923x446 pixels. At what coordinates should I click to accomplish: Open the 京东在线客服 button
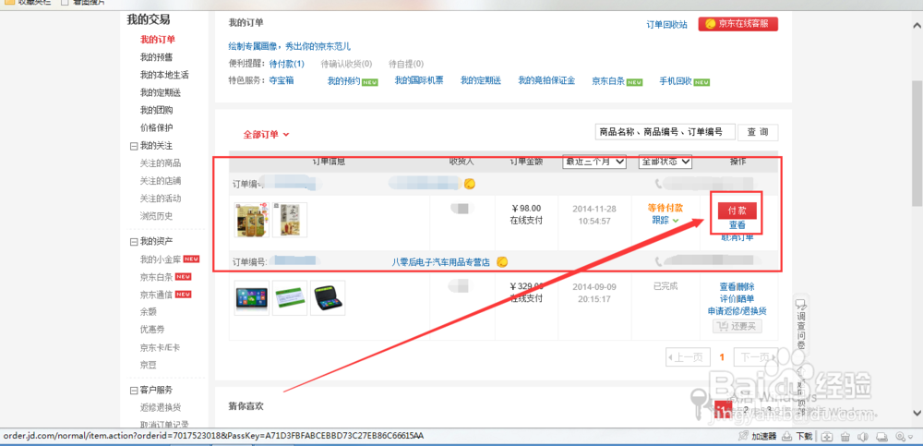coord(738,24)
